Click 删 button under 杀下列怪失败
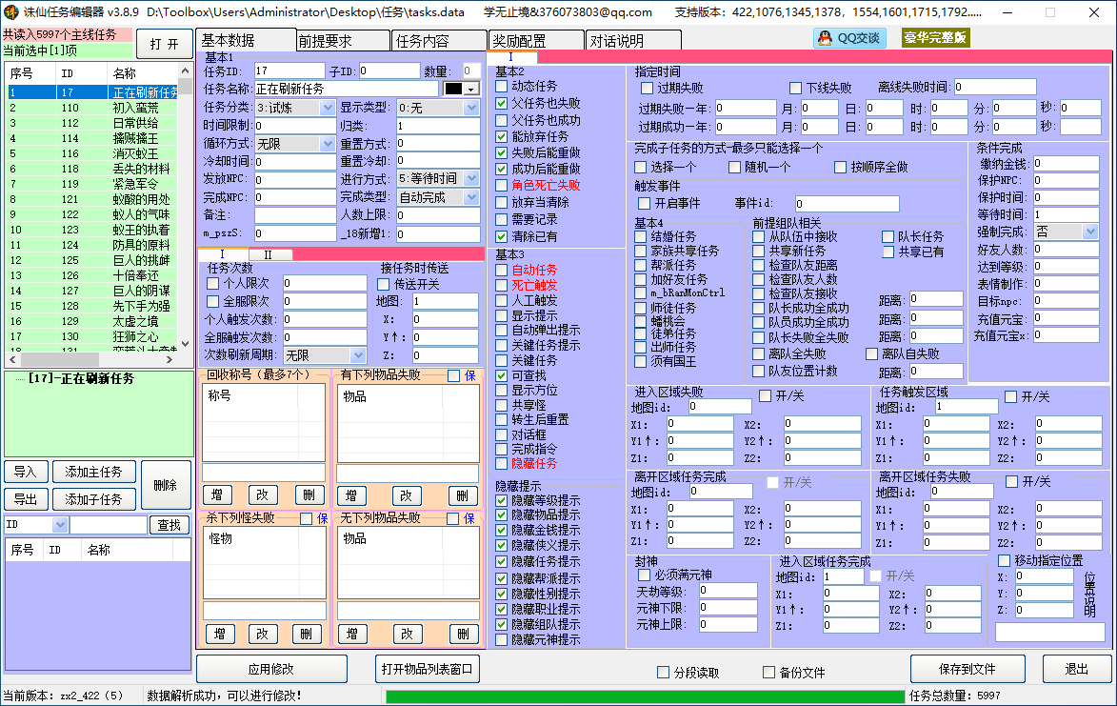Viewport: 1117px width, 706px height. (307, 634)
